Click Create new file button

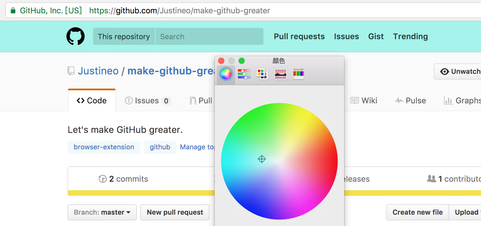click(418, 212)
